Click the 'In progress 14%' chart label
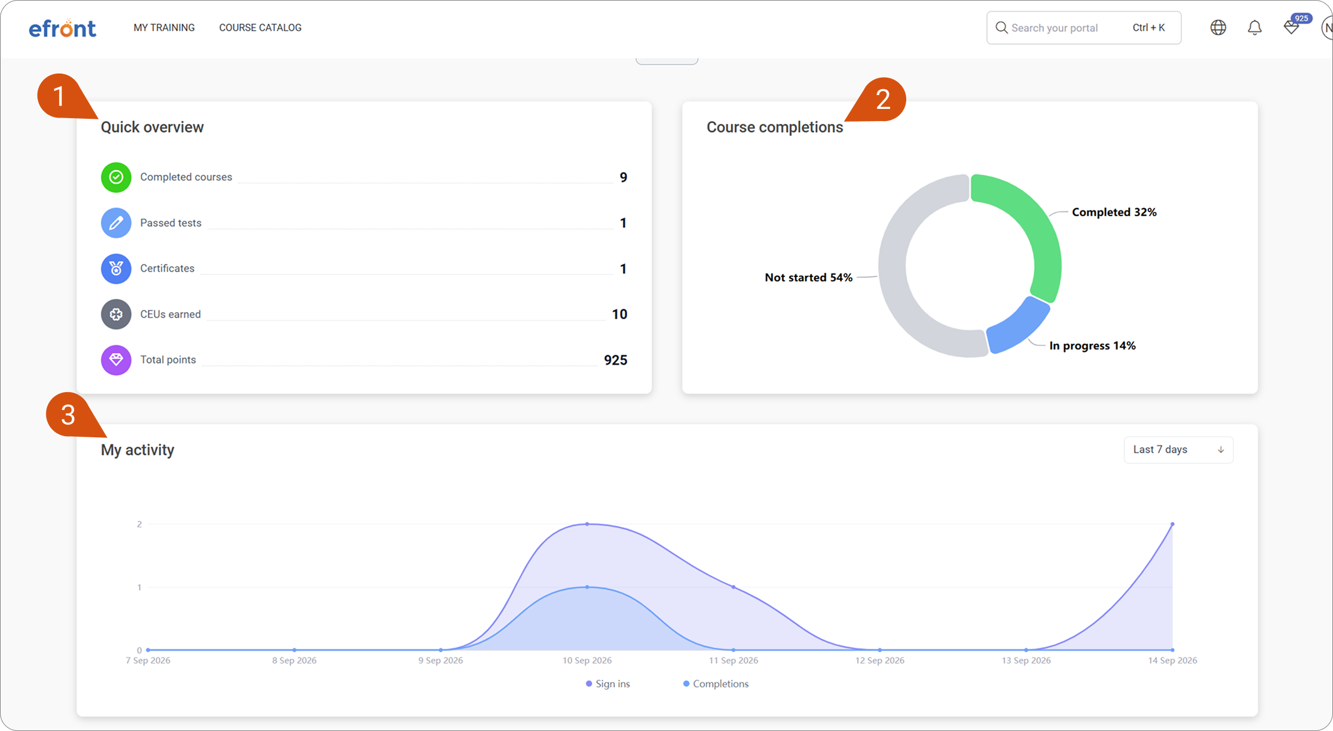This screenshot has height=731, width=1333. 1092,346
